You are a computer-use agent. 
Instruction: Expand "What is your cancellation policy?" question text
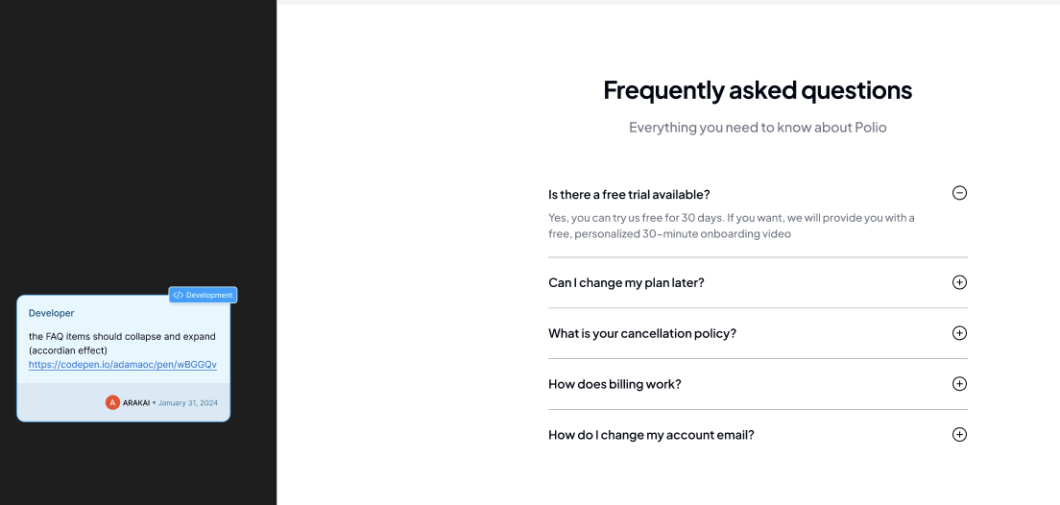(x=641, y=333)
